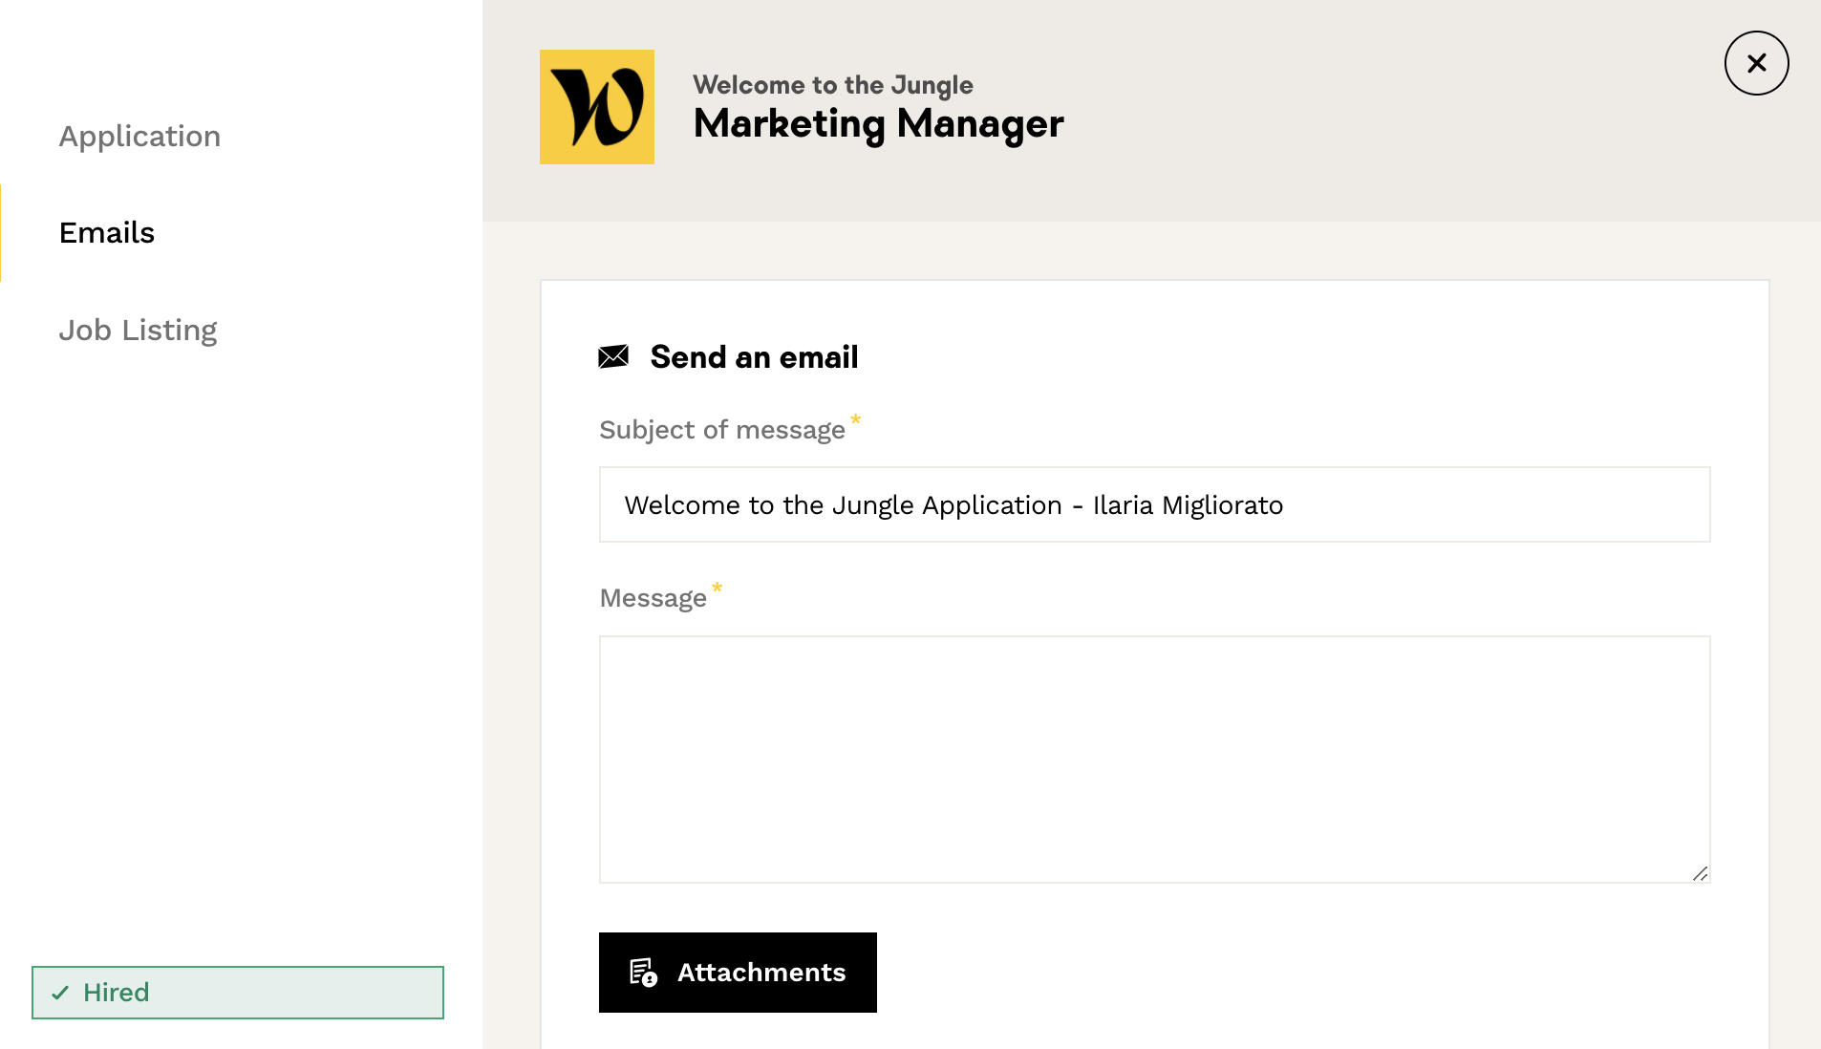Focus the subject of message input field
Screen dimensions: 1821x1049
tap(1154, 504)
